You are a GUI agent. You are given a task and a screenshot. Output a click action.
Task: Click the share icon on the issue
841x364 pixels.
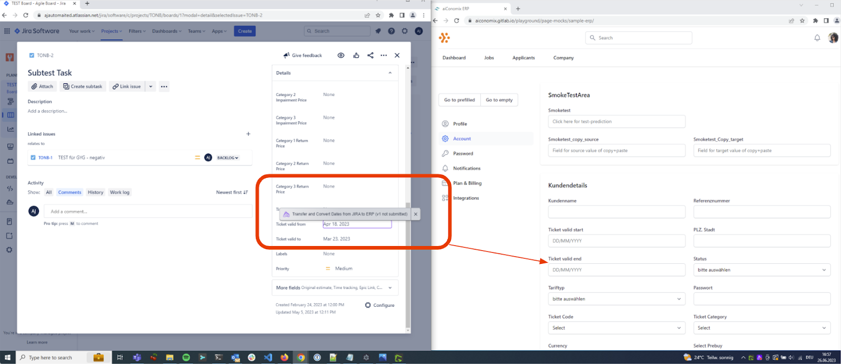pos(371,55)
